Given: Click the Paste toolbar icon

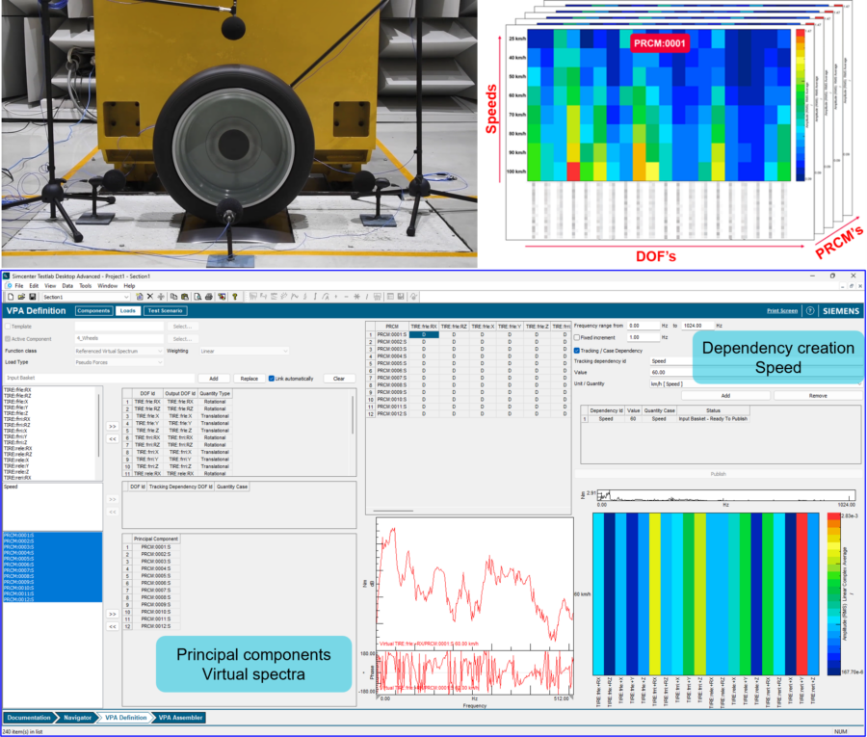Looking at the screenshot, I should tap(183, 297).
